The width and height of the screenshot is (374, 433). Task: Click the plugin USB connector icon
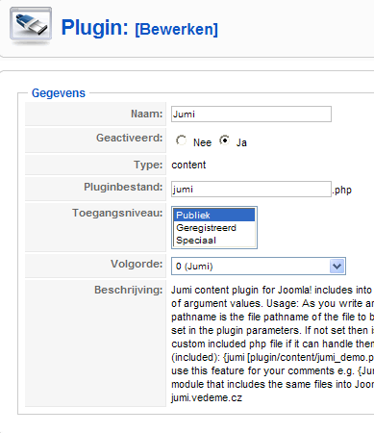31,27
